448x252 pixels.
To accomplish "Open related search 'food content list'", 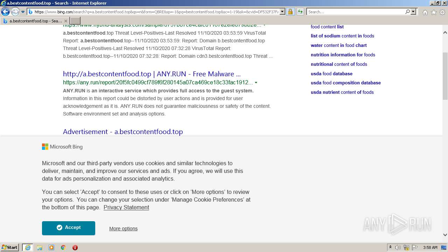I will (x=327, y=27).
